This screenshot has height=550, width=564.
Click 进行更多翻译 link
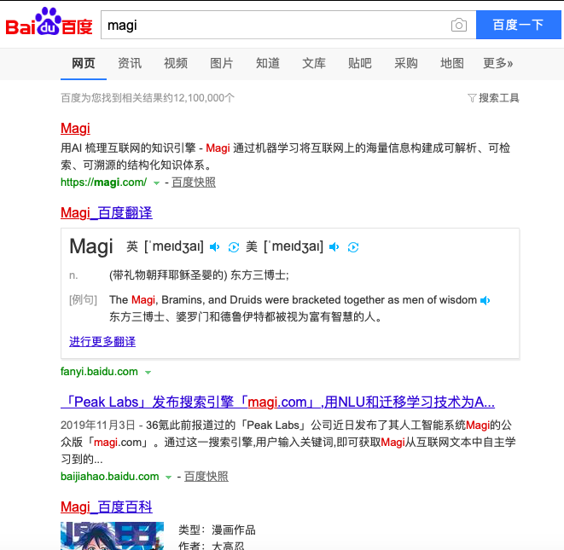(x=102, y=341)
